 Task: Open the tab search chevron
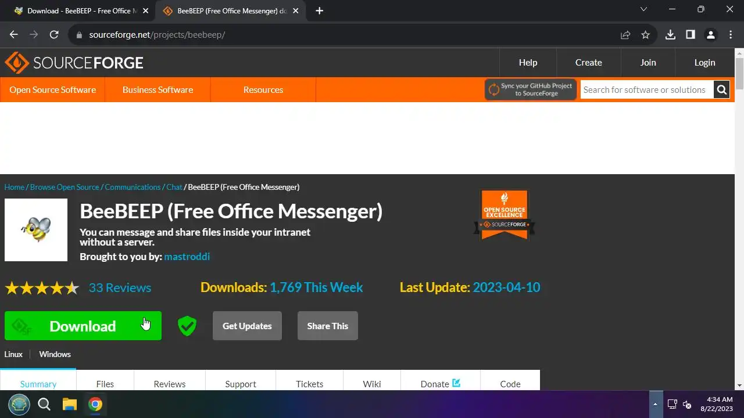pyautogui.click(x=643, y=9)
